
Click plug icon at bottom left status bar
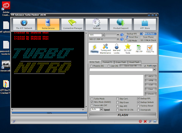point(14,121)
